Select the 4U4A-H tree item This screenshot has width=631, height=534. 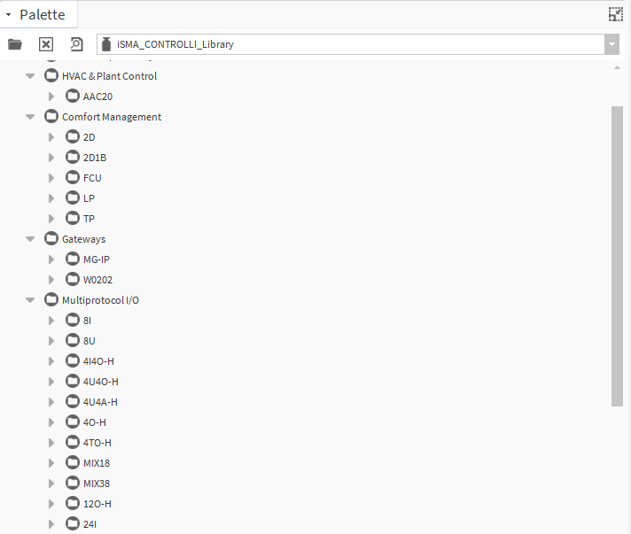(x=100, y=402)
